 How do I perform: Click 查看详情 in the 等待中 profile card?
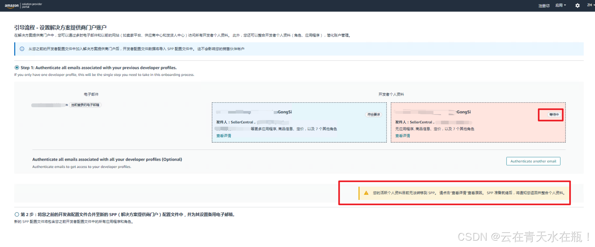click(x=402, y=136)
